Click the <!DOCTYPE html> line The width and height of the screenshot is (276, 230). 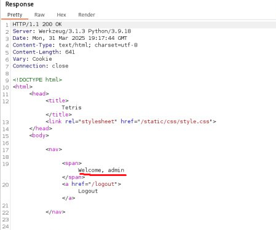37,80
